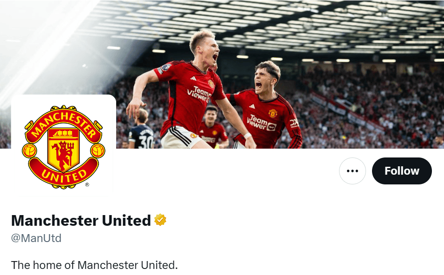444x275 pixels.
Task: Click the gold verified checkmark badge
Action: [x=160, y=220]
